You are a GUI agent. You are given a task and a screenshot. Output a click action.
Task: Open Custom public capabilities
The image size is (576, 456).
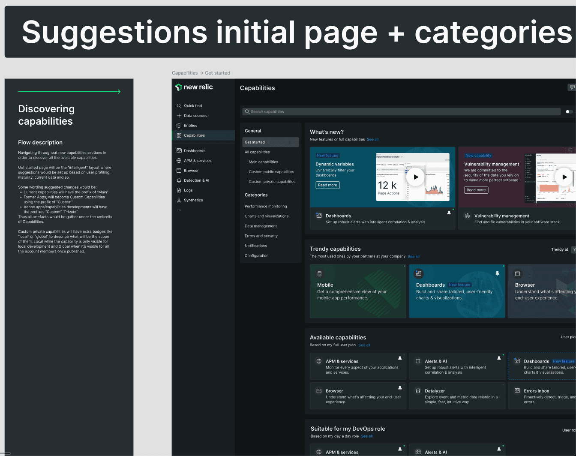click(271, 172)
